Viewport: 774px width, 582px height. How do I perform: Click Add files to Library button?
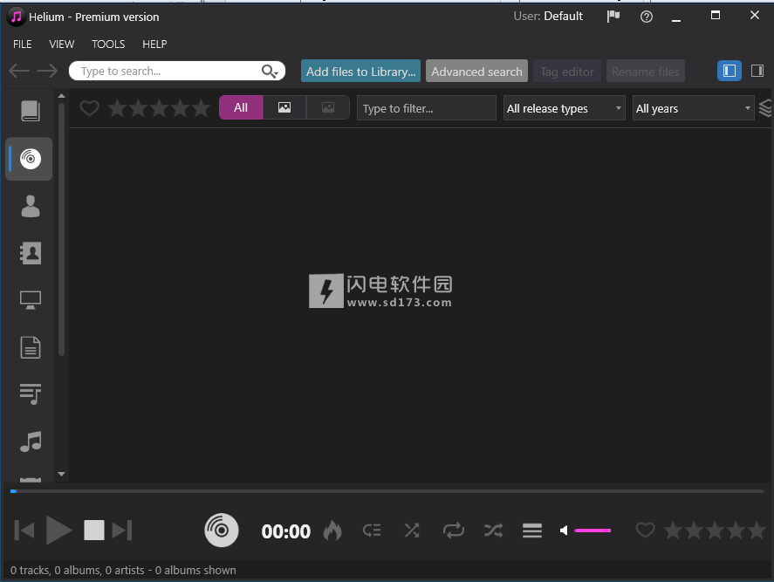click(x=361, y=71)
